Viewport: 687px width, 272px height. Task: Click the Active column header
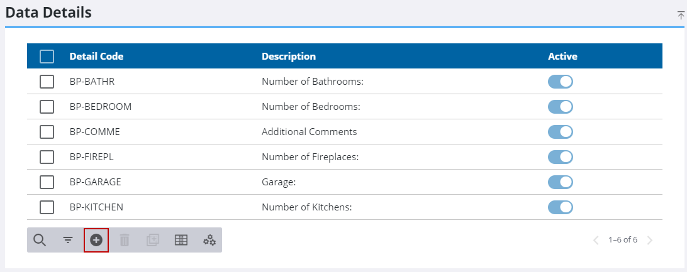coord(562,57)
